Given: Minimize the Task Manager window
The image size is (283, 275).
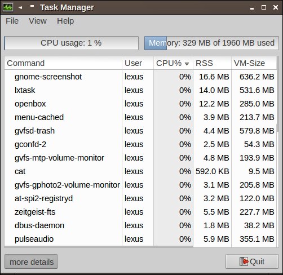Looking at the screenshot, I should (x=252, y=8).
